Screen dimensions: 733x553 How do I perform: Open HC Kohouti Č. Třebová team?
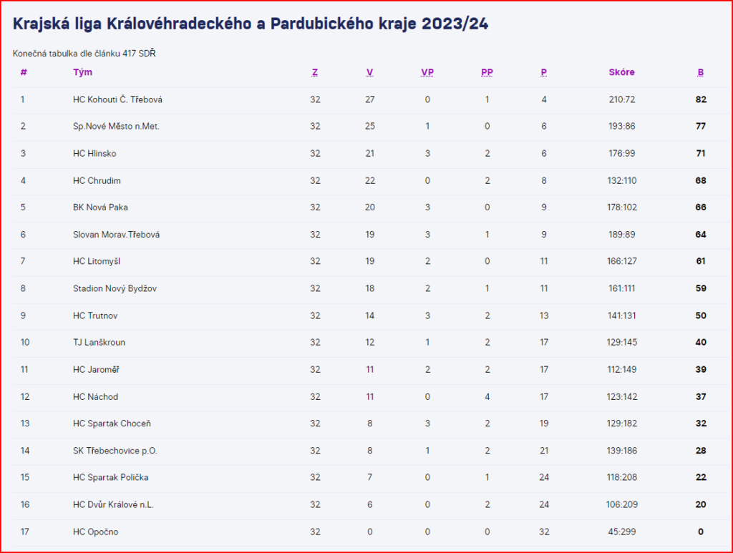(112, 99)
